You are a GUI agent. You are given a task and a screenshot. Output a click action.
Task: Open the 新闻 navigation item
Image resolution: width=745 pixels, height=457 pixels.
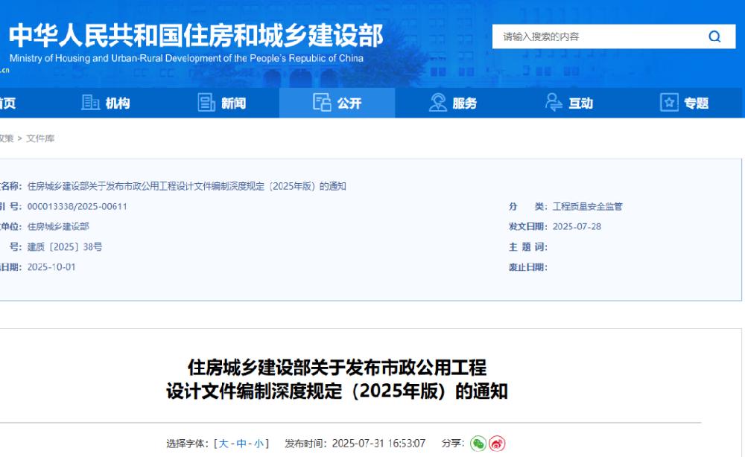[221, 103]
